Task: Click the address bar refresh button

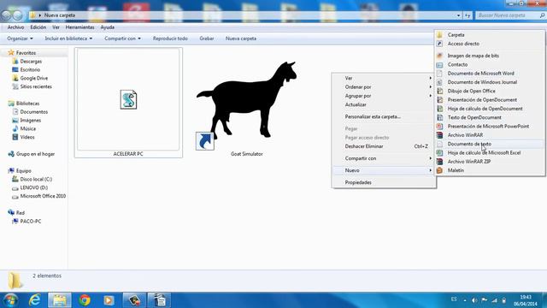Action: point(468,15)
